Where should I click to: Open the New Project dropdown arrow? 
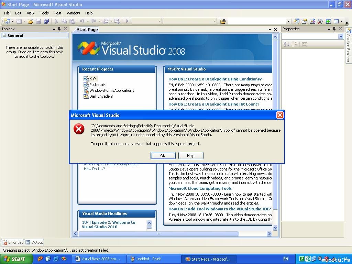coord(13,21)
